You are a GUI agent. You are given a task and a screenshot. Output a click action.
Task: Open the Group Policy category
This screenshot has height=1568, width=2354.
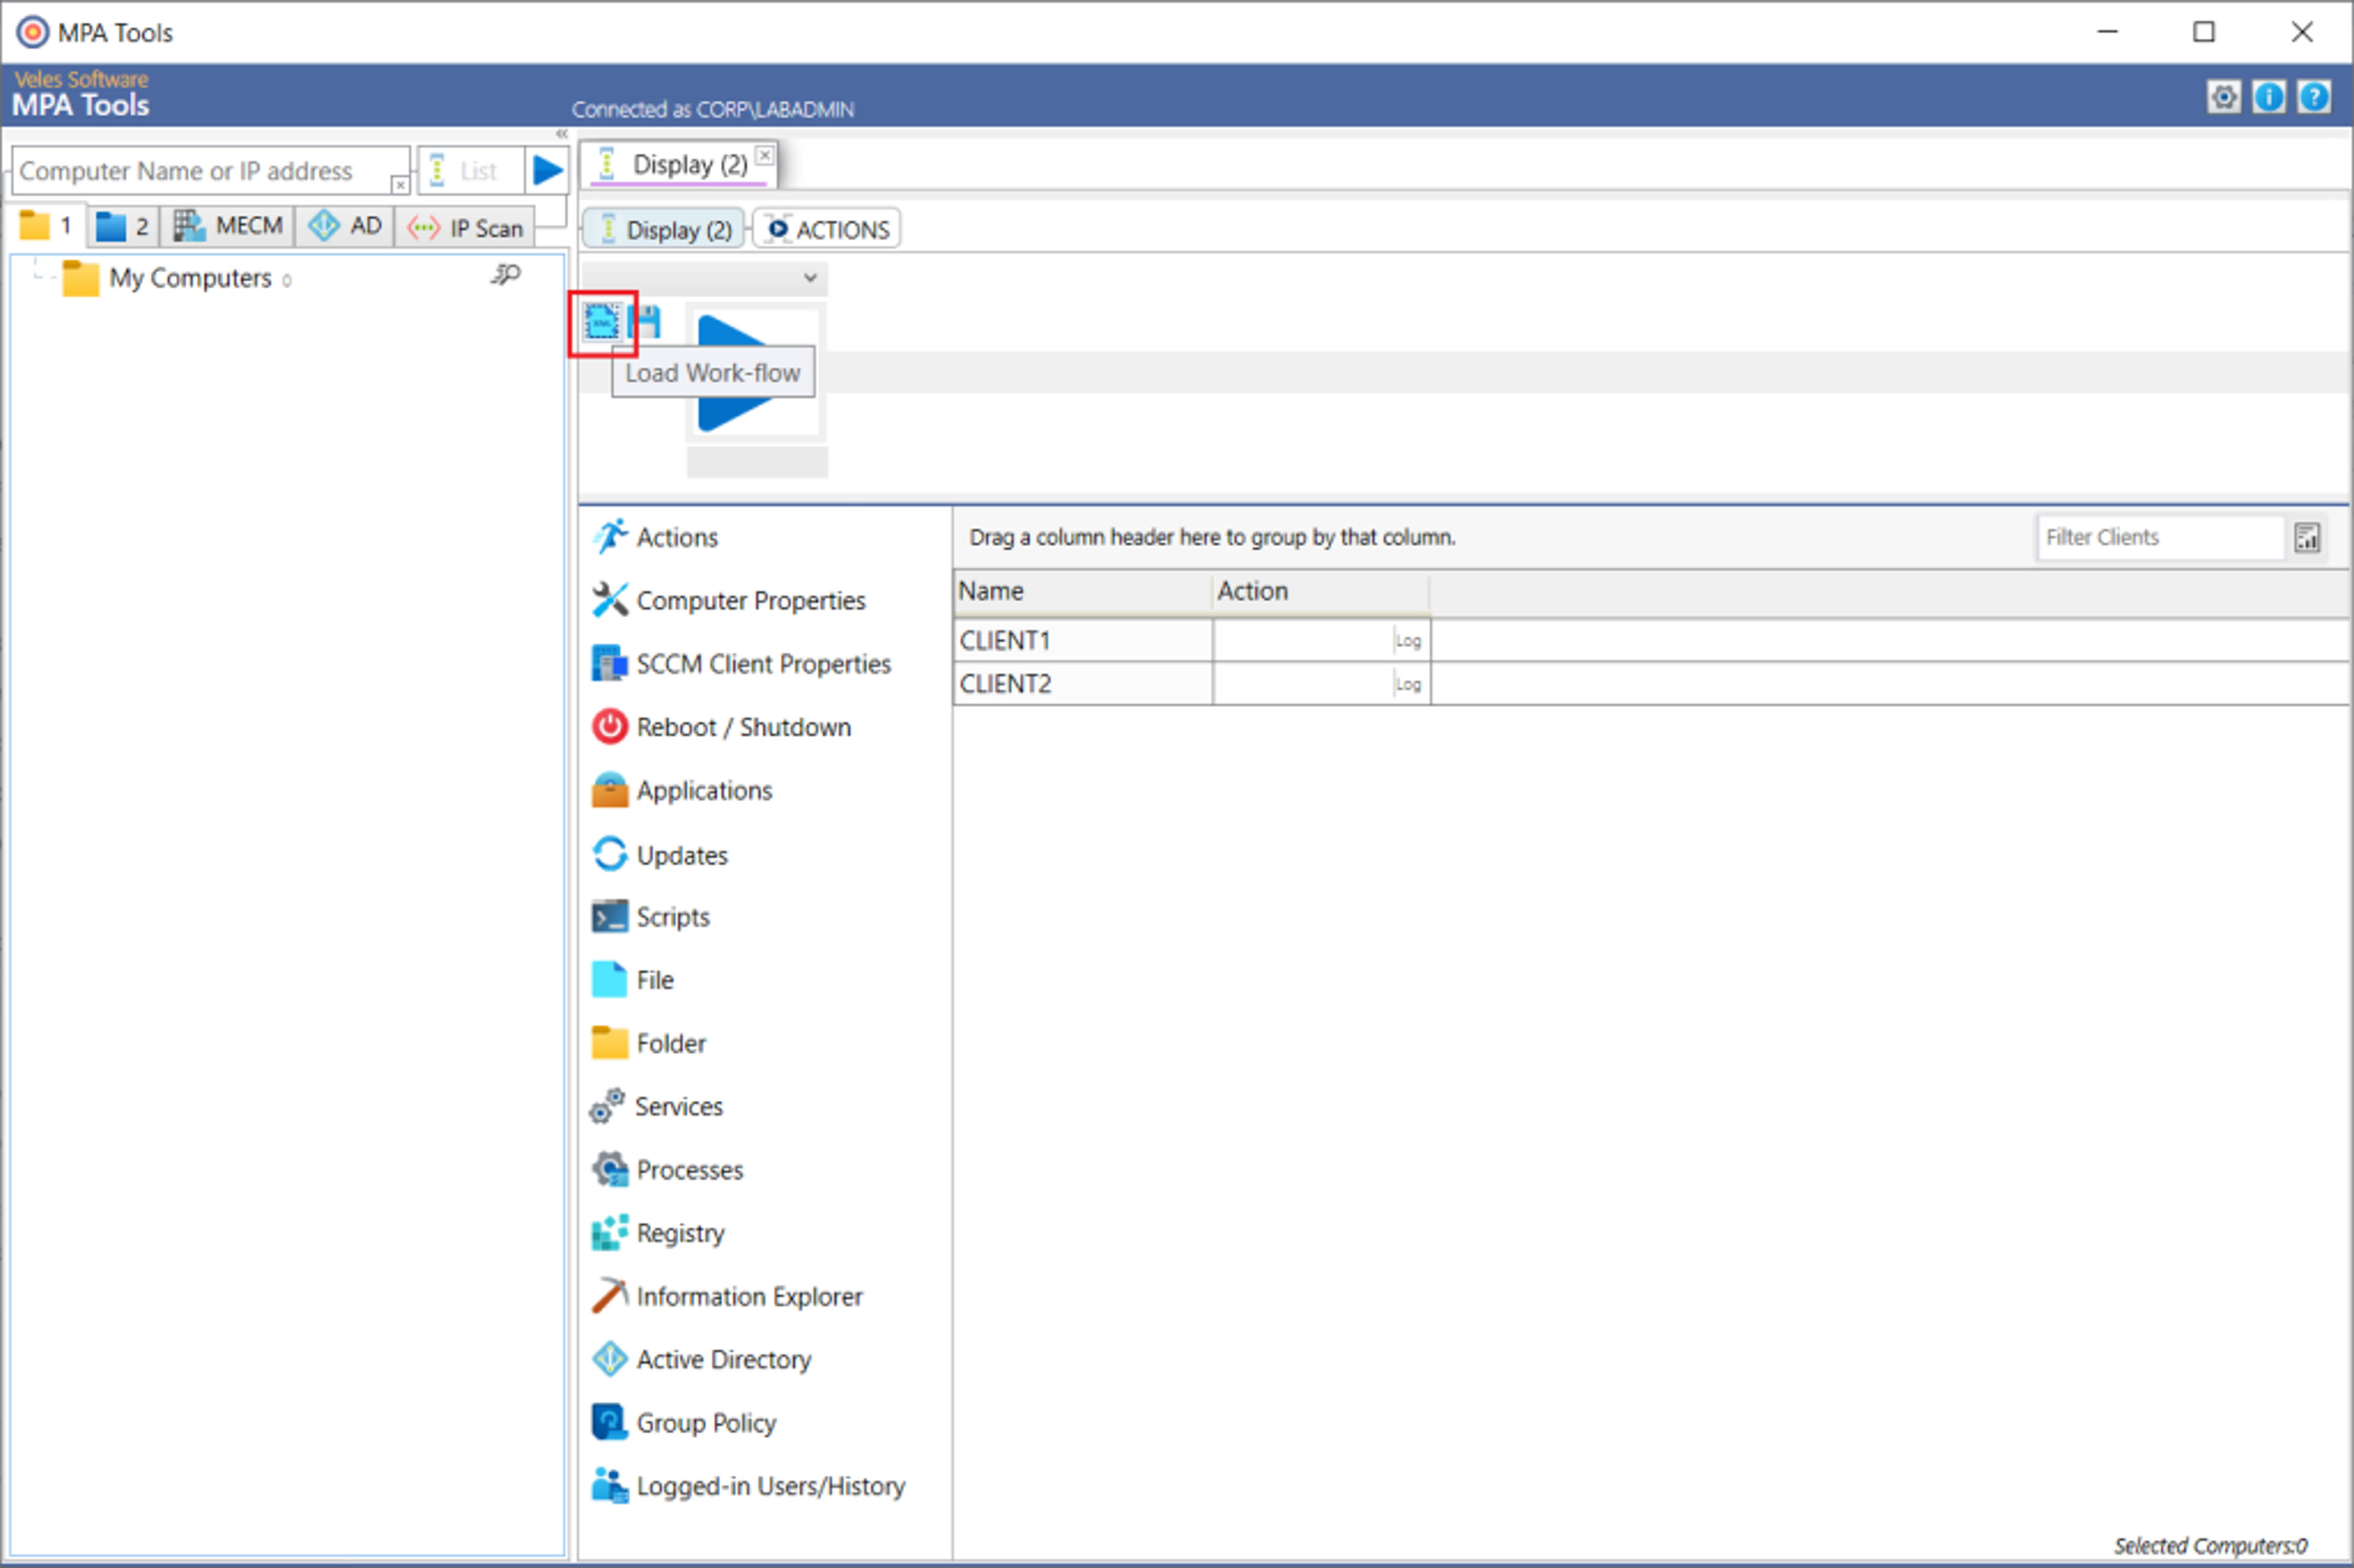[x=684, y=1422]
